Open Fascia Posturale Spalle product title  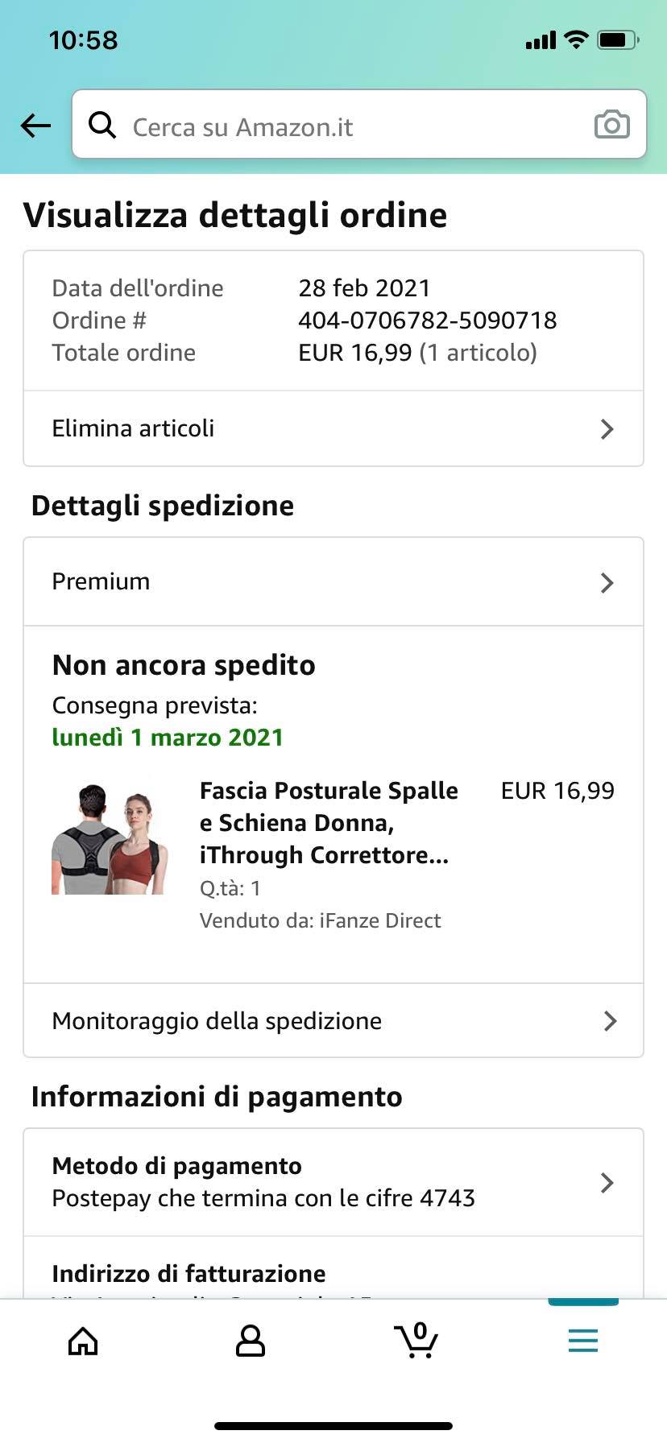(x=329, y=822)
